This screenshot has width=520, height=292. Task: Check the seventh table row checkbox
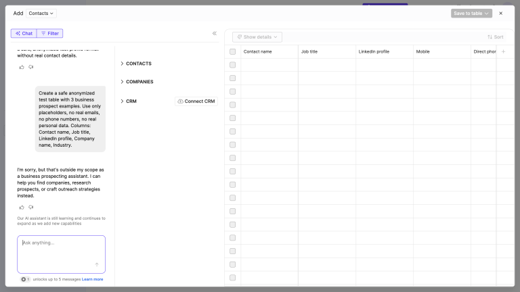[x=232, y=145]
